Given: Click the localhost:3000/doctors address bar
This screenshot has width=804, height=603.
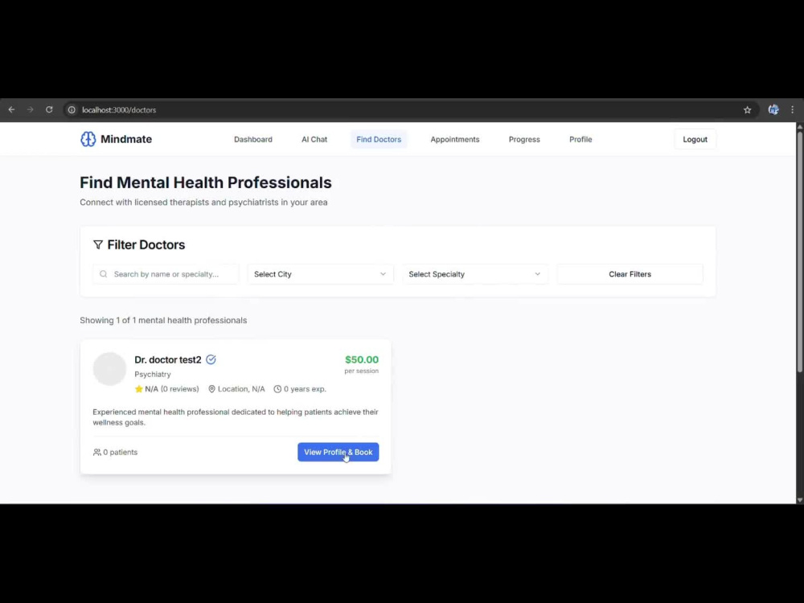Looking at the screenshot, I should pos(119,109).
